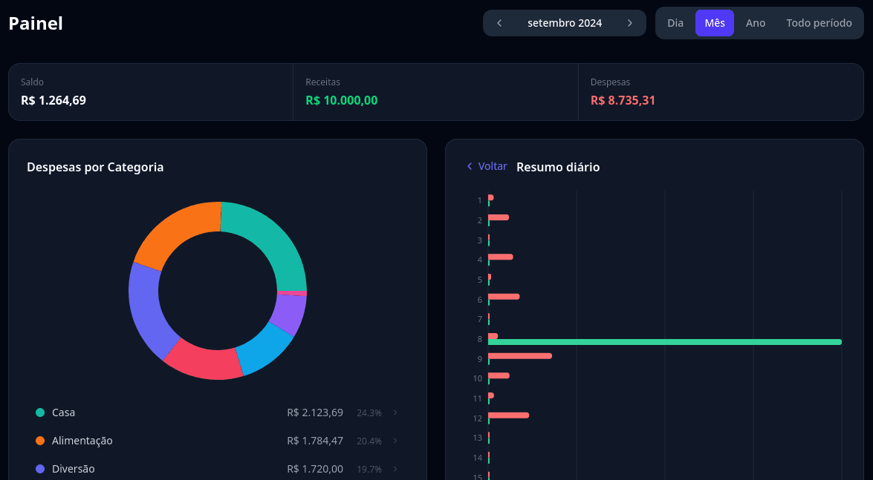Open the Casa category entry
This screenshot has width=873, height=480.
[217, 412]
